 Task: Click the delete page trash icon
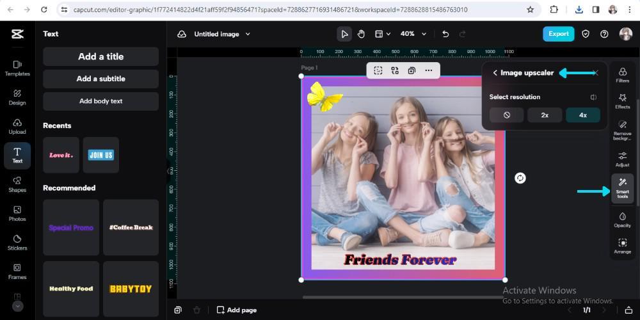pos(196,310)
